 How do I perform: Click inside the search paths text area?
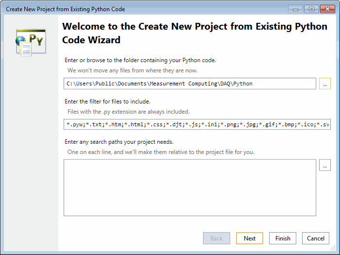(190, 187)
